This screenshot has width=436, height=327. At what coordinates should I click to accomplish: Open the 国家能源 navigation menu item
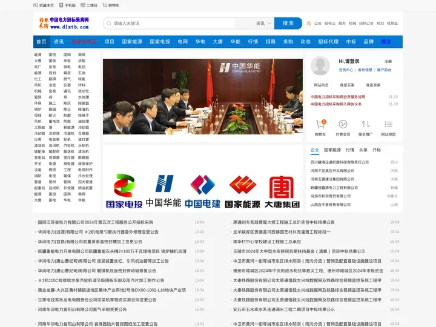click(132, 42)
